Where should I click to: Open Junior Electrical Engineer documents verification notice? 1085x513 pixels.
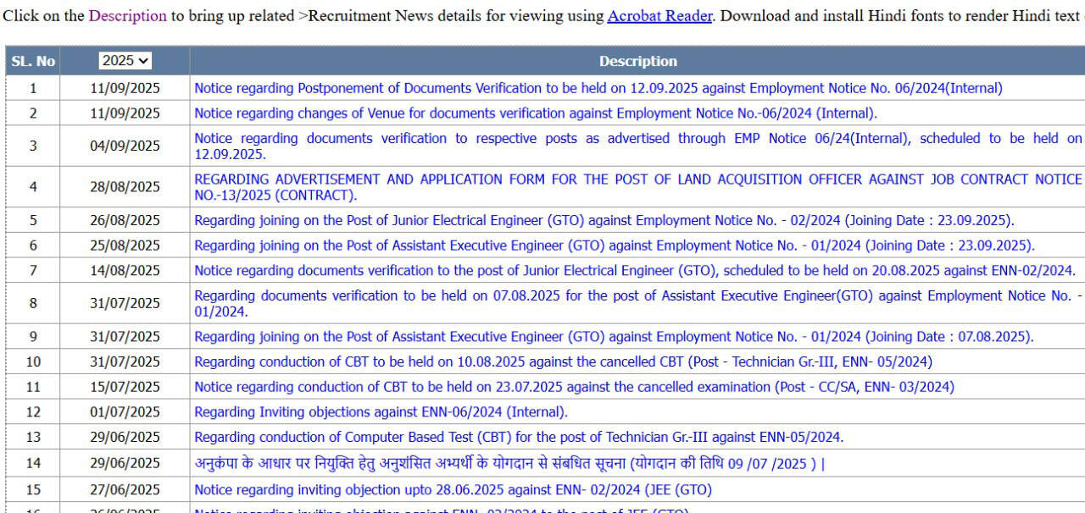coord(635,271)
